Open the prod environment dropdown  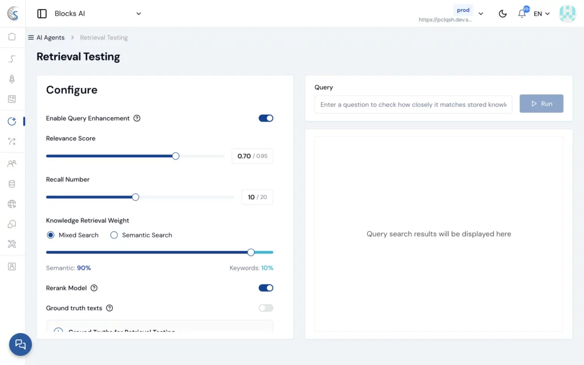[x=480, y=14]
